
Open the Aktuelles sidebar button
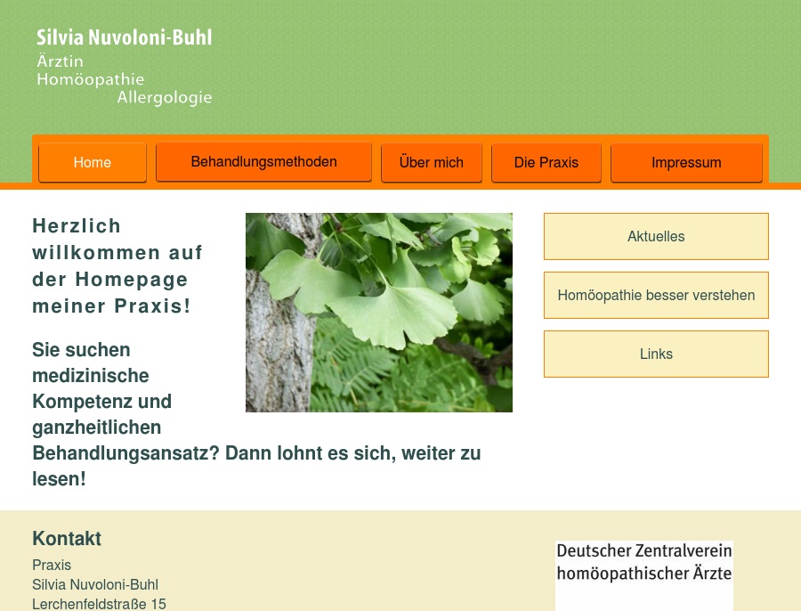tap(656, 236)
